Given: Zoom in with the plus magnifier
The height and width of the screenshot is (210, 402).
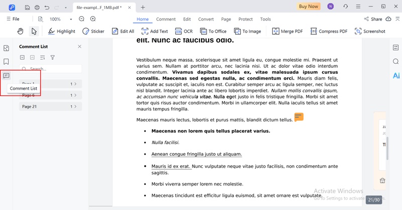Looking at the screenshot, I should point(93,19).
